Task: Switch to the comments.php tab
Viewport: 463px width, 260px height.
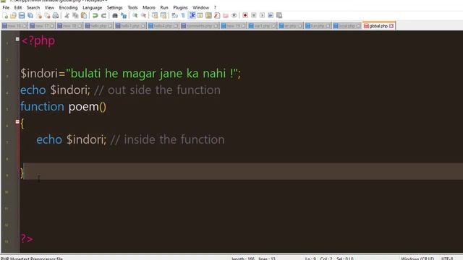Action: pos(200,26)
